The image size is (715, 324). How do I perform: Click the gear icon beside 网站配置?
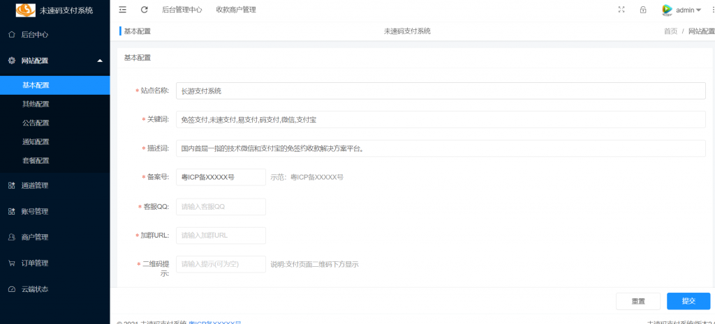tap(12, 61)
